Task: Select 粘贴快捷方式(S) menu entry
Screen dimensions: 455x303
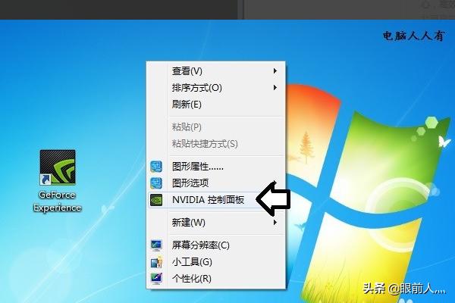Action: [x=215, y=143]
